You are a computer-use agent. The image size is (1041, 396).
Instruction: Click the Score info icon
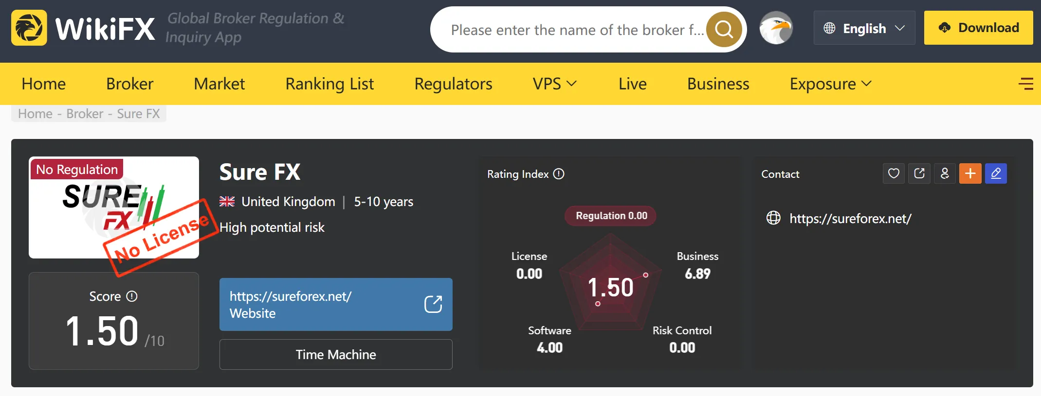point(132,296)
